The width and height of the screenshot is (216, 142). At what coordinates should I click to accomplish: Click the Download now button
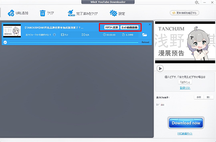[186, 123]
